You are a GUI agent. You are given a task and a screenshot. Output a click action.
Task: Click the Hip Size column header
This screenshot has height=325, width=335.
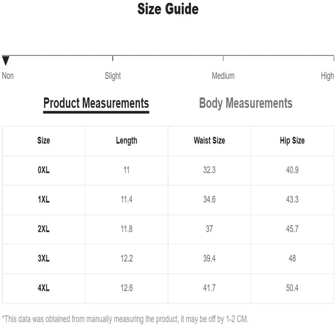pos(292,141)
